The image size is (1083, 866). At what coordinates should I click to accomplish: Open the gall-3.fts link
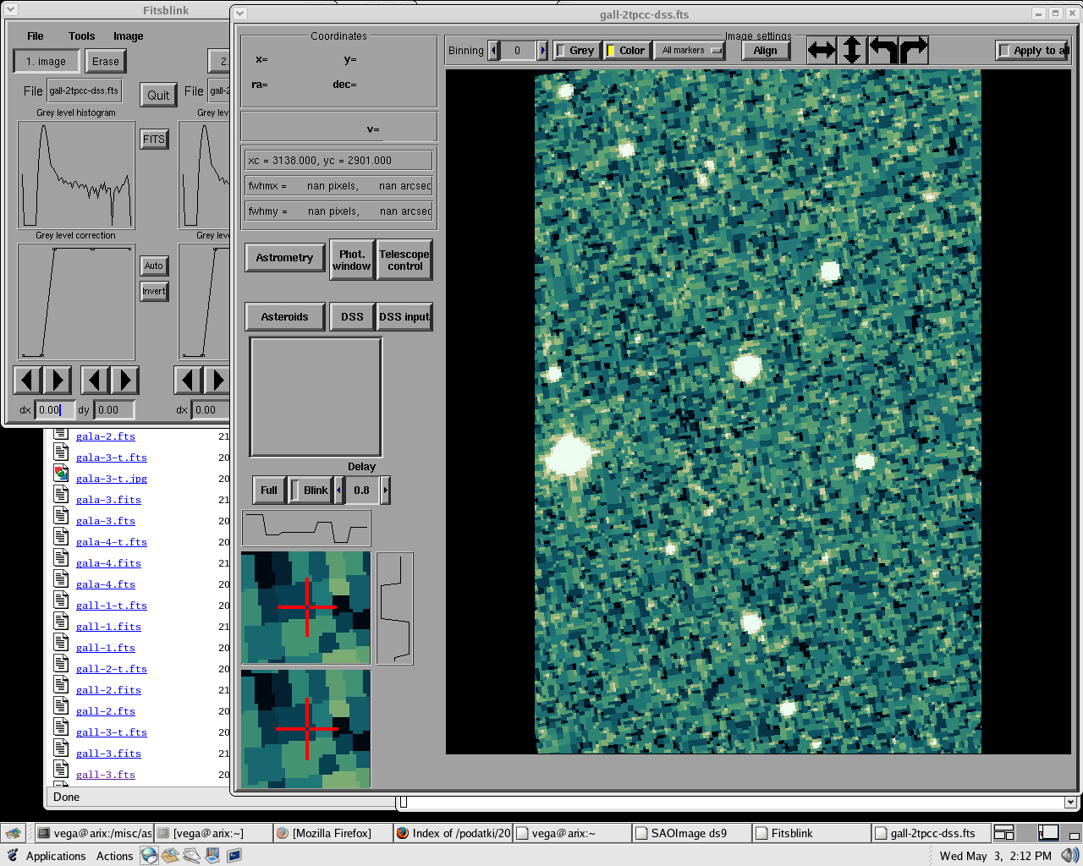(x=106, y=775)
